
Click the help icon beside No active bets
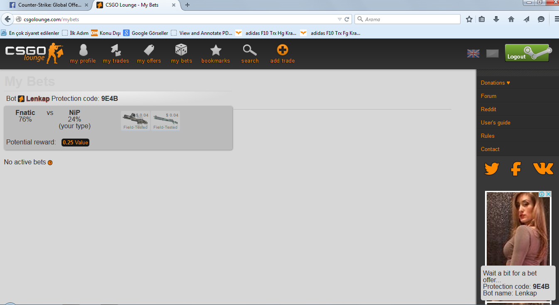[50, 163]
